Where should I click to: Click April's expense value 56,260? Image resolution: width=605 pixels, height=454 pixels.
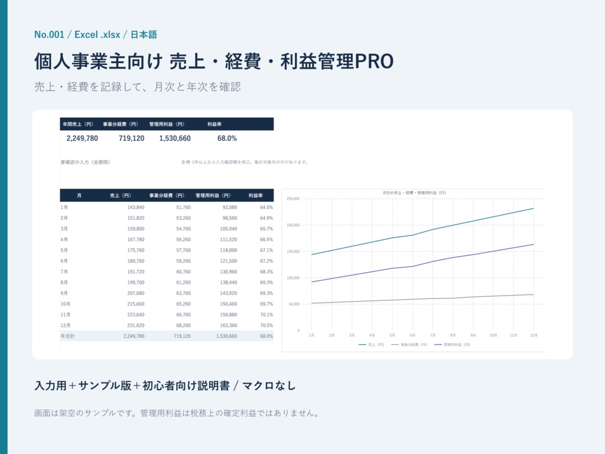point(183,239)
